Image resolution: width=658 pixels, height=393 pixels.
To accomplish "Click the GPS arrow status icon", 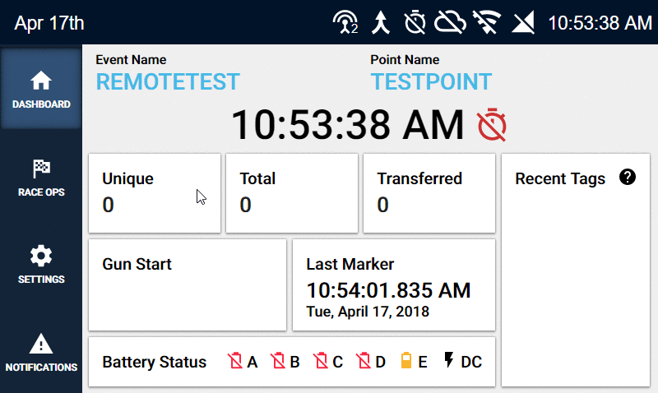I will [381, 22].
